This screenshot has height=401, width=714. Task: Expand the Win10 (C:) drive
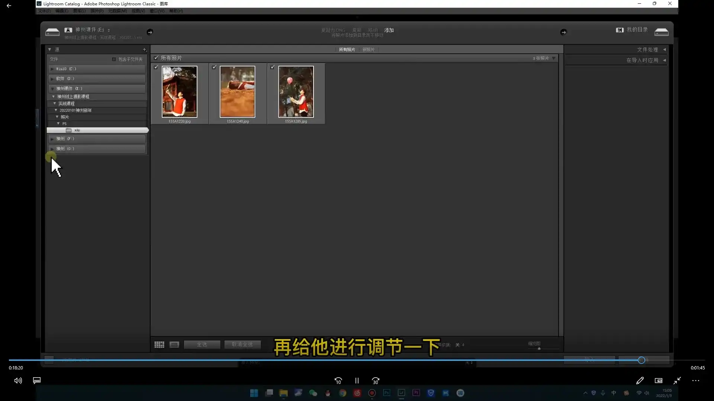pyautogui.click(x=52, y=69)
